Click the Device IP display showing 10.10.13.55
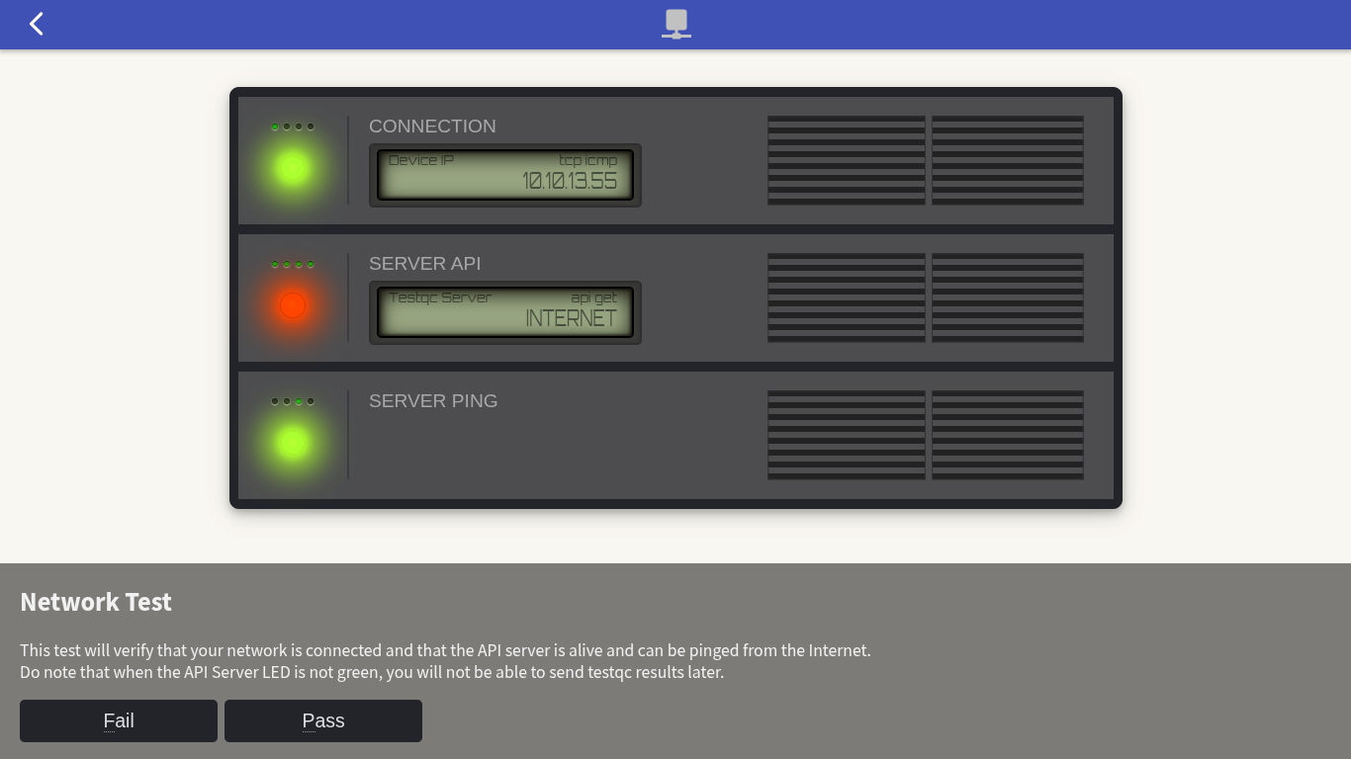The image size is (1351, 759). coord(504,175)
